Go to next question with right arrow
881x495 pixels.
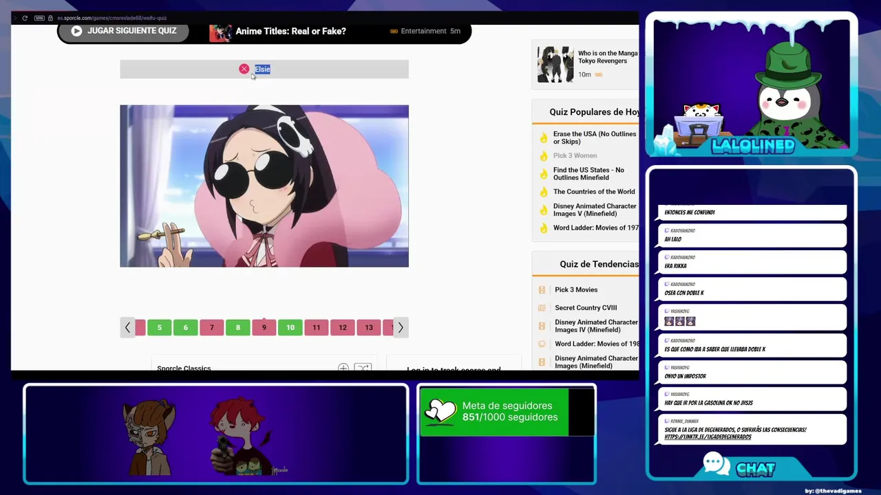click(x=401, y=328)
